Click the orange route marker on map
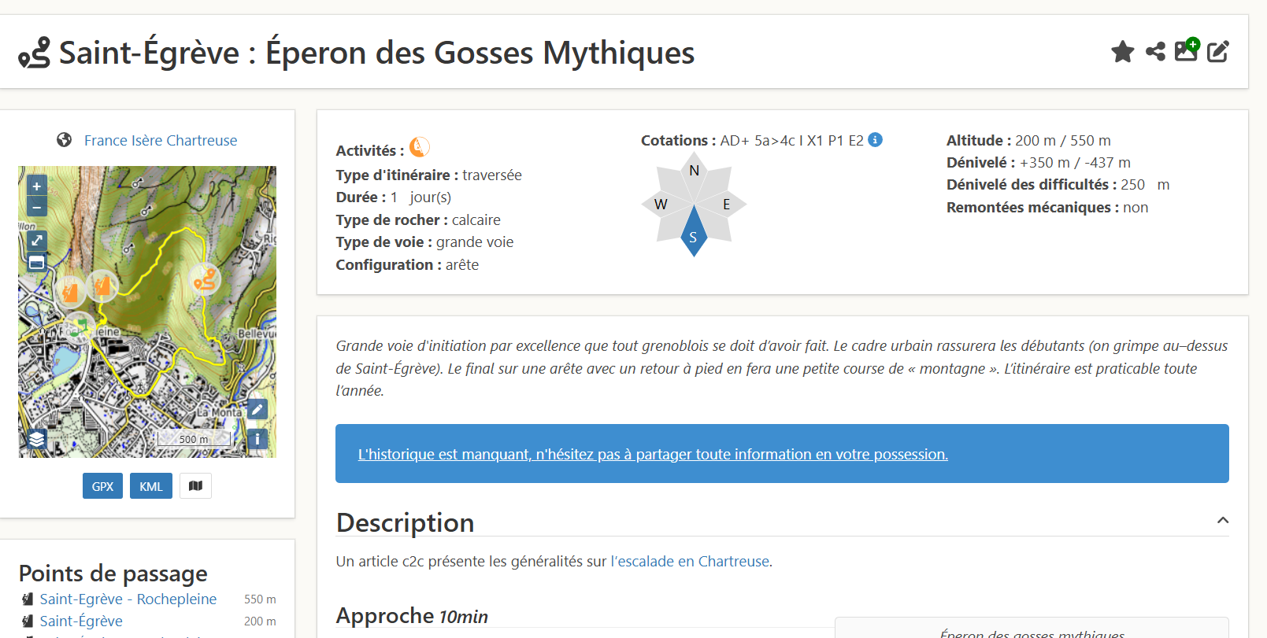1267x638 pixels. coord(206,280)
